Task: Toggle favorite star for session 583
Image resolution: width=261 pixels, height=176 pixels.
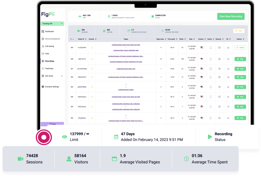Action: coord(92,107)
